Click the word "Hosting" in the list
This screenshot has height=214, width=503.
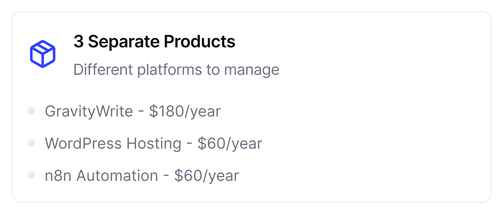pyautogui.click(x=154, y=144)
